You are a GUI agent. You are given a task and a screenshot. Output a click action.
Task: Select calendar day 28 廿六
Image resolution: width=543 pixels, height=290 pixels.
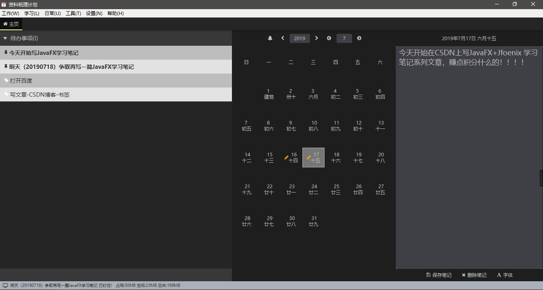[x=247, y=221]
